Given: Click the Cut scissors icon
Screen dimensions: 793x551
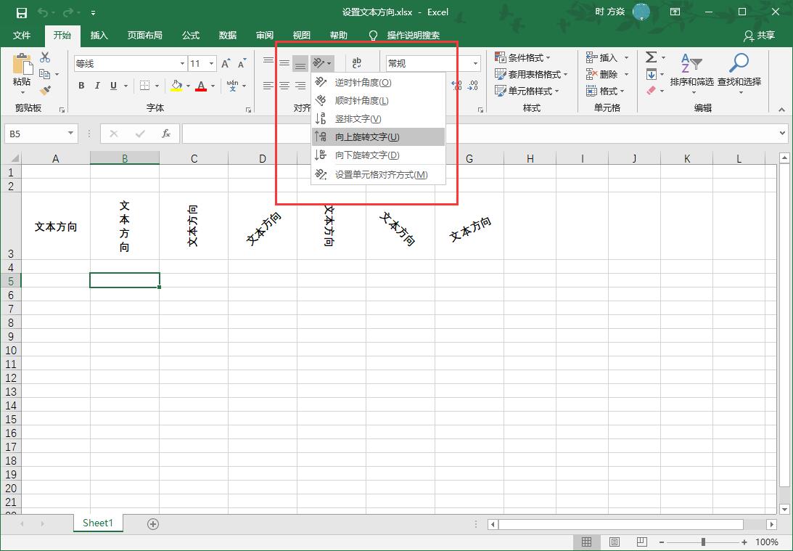Looking at the screenshot, I should click(x=45, y=57).
